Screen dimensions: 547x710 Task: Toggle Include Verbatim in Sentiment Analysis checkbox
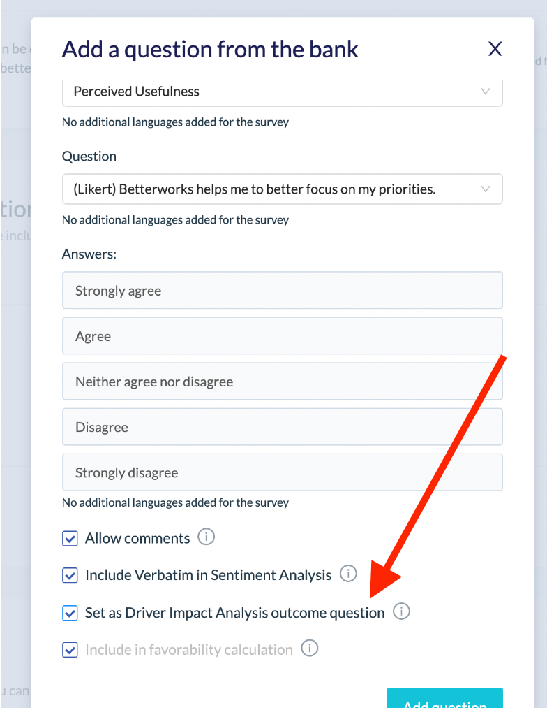click(x=70, y=576)
